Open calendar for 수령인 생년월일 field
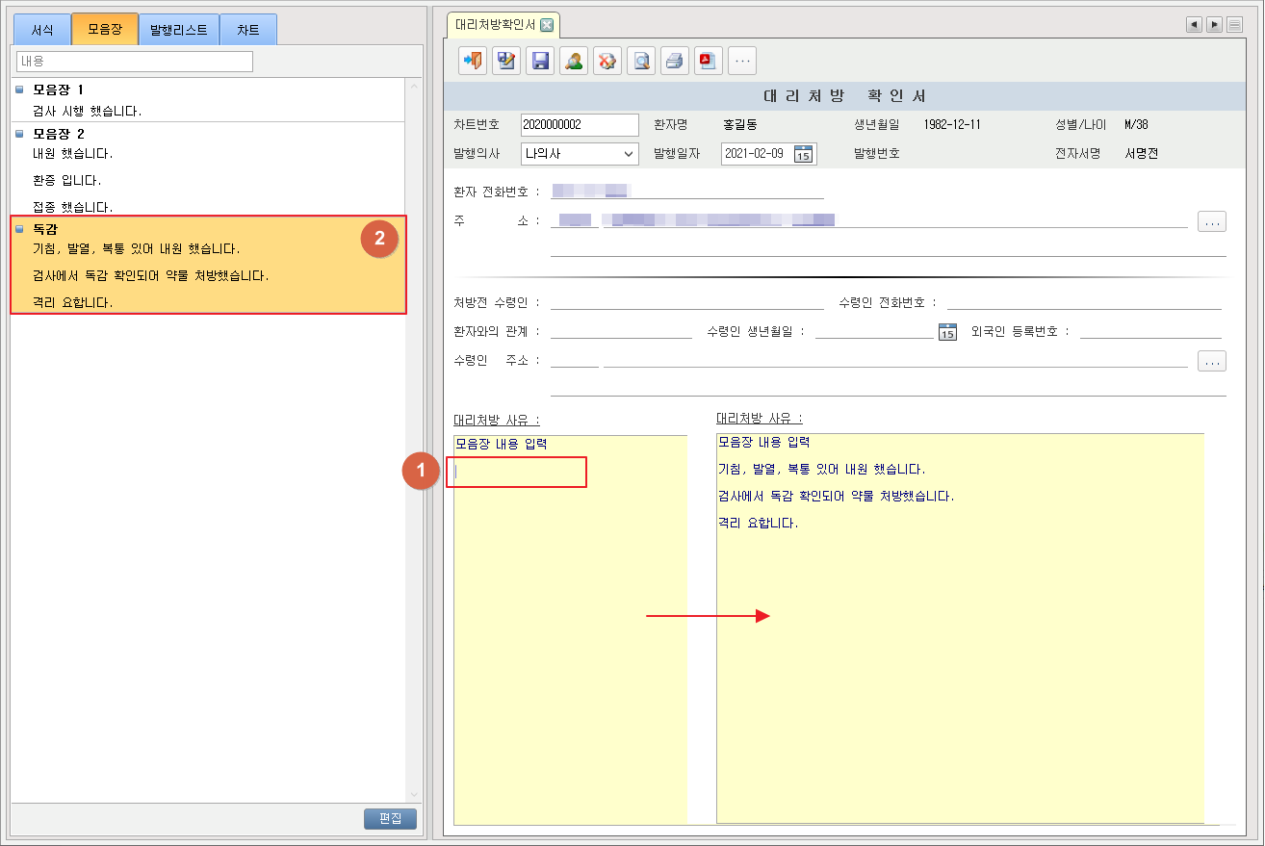The image size is (1265, 846). pos(947,332)
